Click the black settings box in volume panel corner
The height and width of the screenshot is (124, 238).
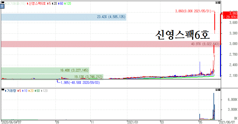click(3, 90)
